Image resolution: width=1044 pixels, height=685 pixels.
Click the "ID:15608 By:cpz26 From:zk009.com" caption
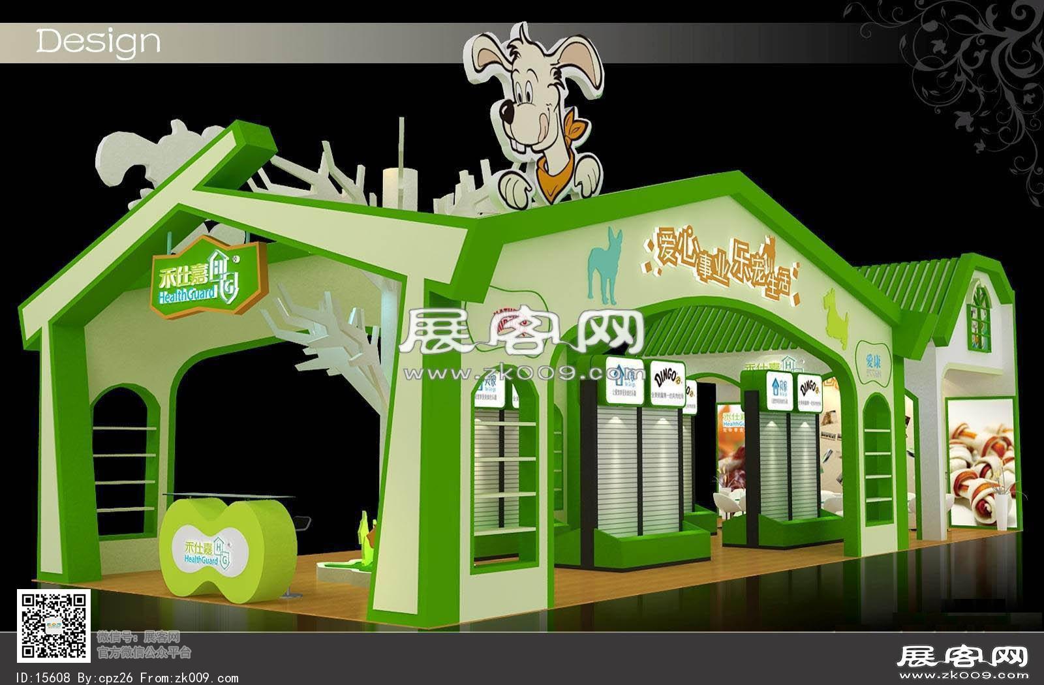pyautogui.click(x=127, y=678)
